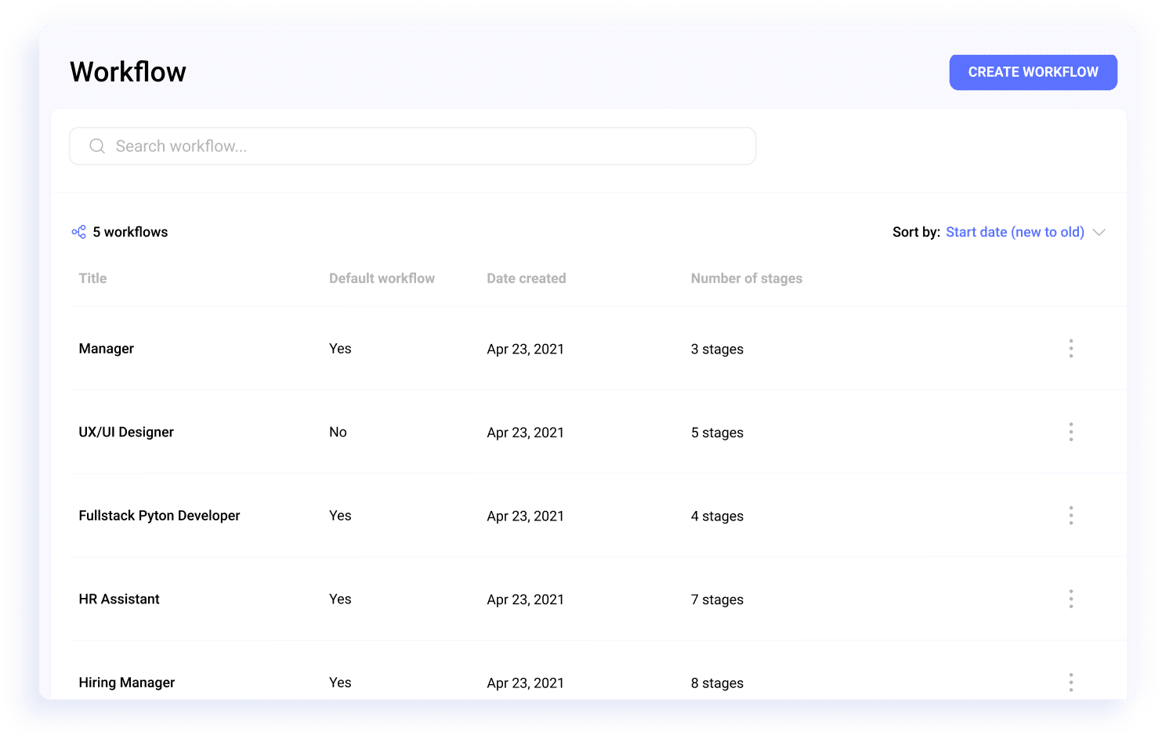Open the kebab menu for UX/UI Designer

tap(1071, 432)
